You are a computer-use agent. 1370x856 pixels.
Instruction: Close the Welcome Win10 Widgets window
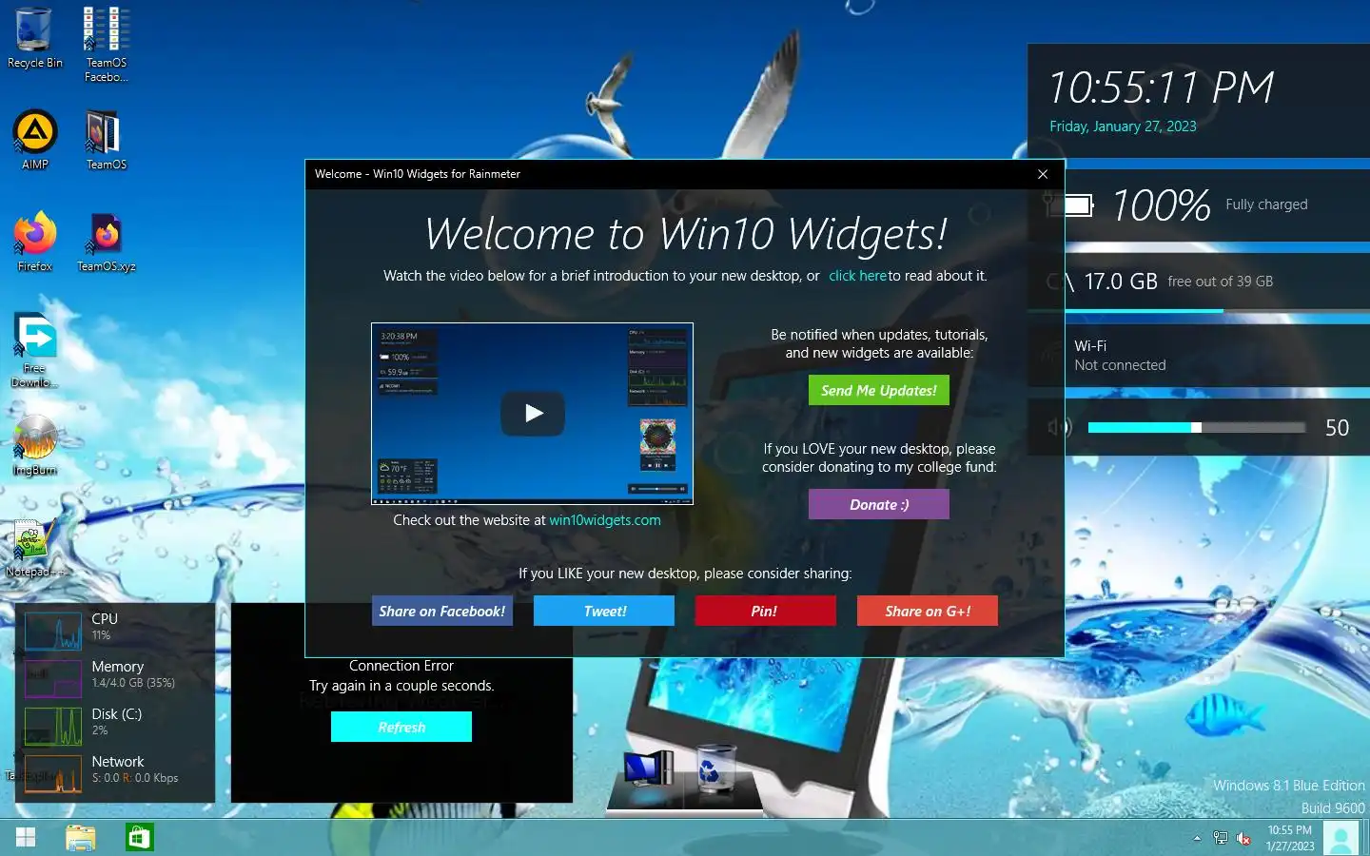1043,174
